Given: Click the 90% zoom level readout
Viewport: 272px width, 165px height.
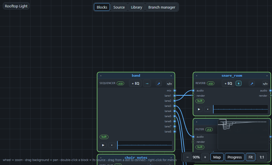Looking at the screenshot, I should click(196, 157).
